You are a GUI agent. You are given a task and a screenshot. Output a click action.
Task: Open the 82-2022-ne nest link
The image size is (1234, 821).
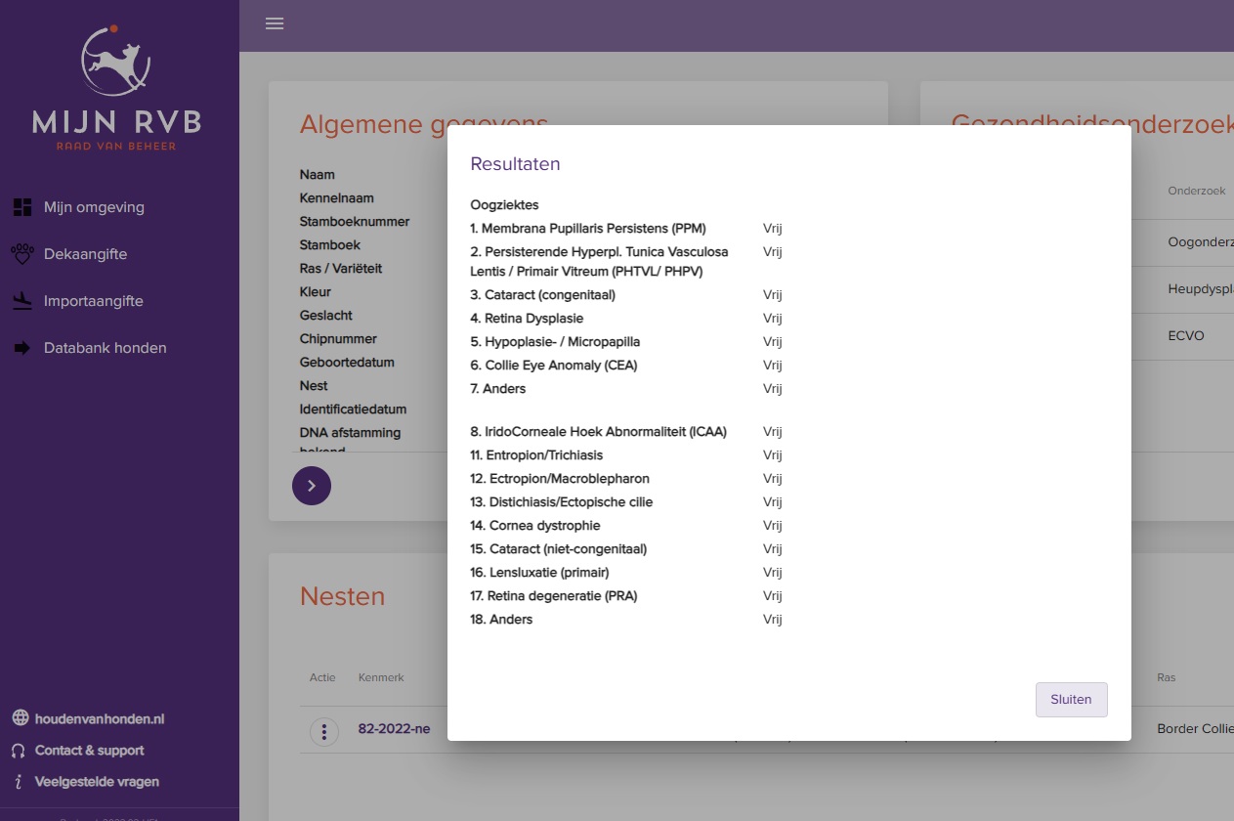pos(394,729)
